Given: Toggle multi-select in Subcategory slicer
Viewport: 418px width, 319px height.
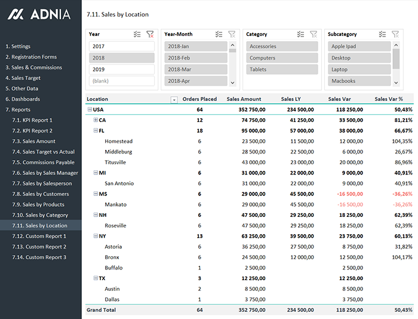Looking at the screenshot, I should (x=382, y=35).
